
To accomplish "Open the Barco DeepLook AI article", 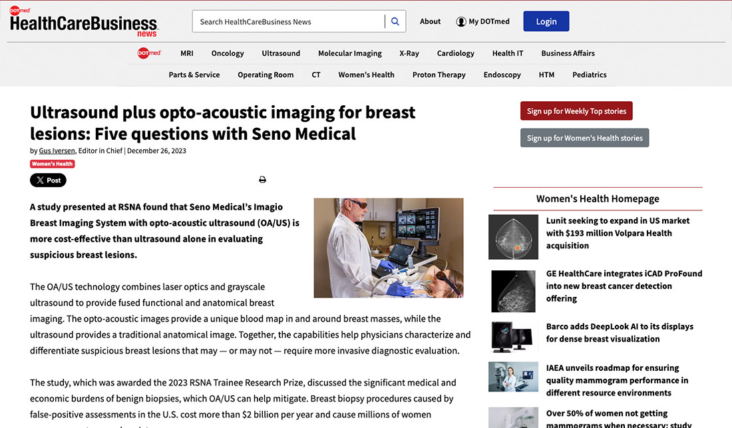I will coord(619,333).
